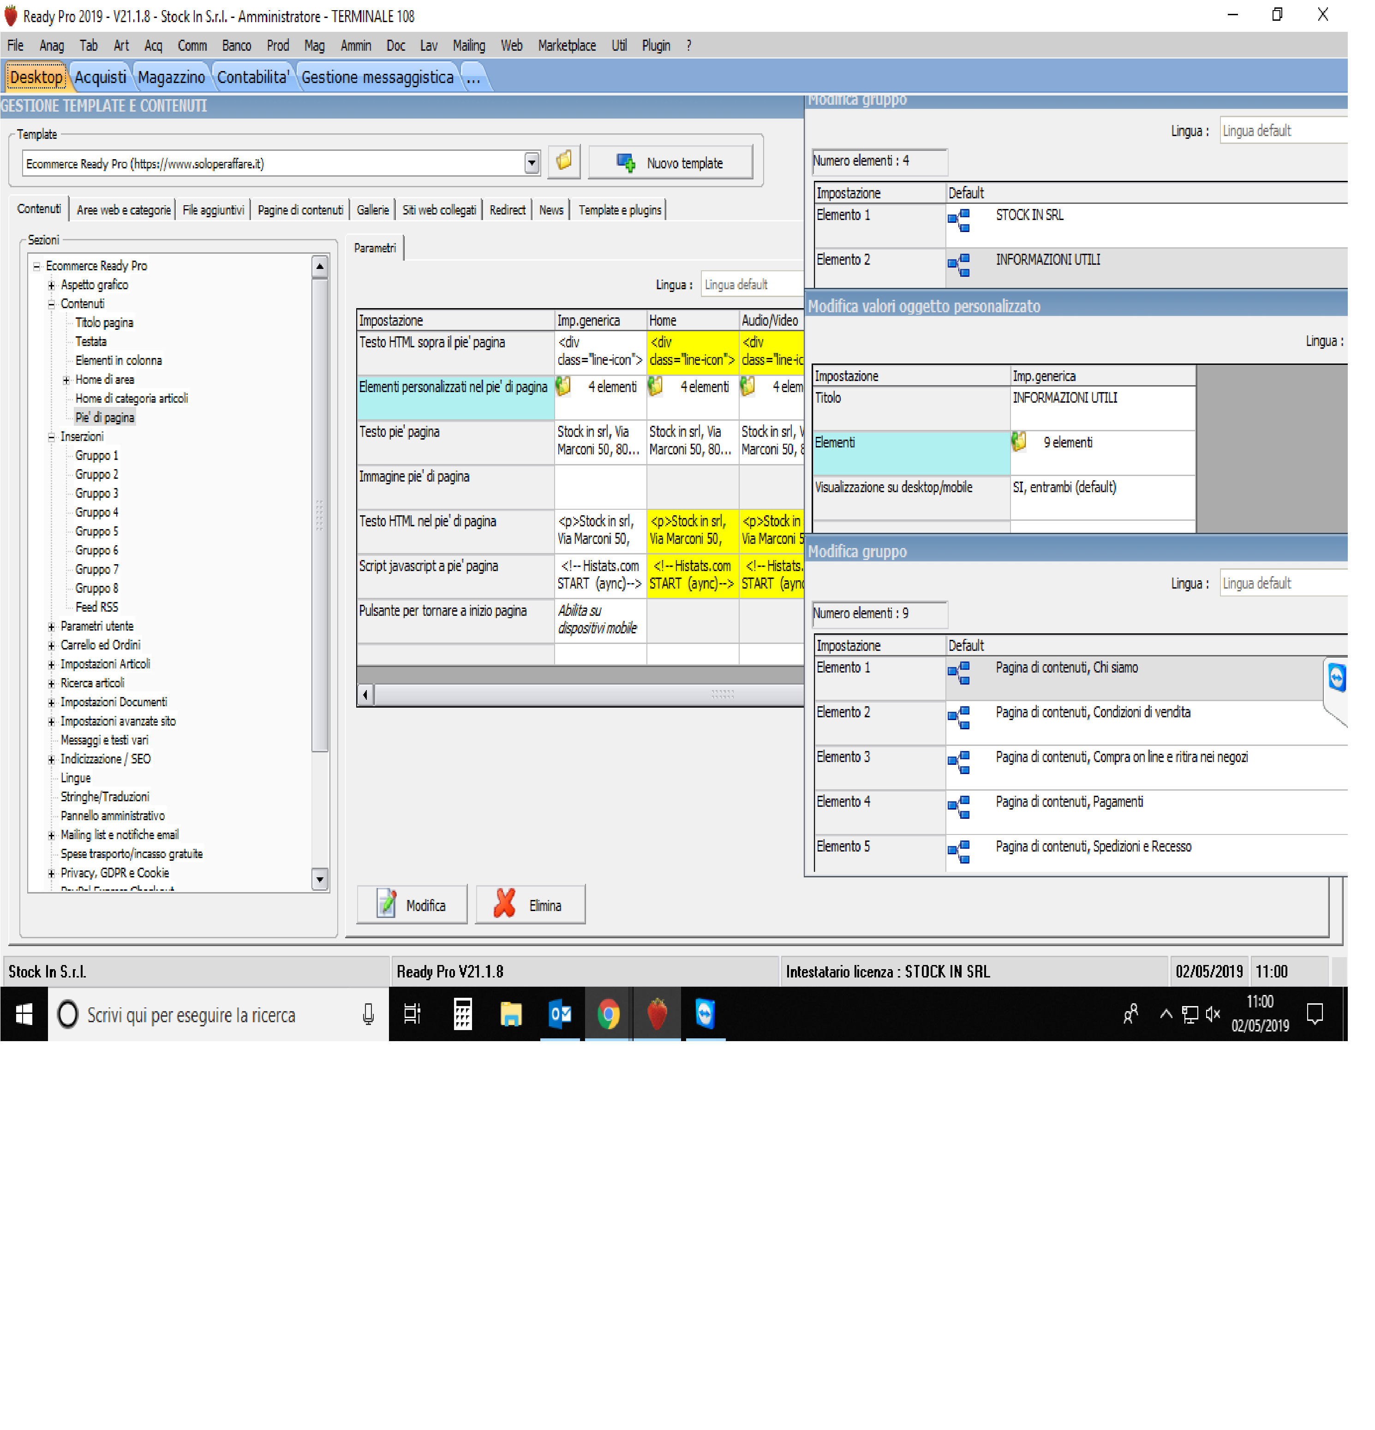Click sections tree scroll up arrow
Image resolution: width=1375 pixels, height=1430 pixels.
click(x=320, y=267)
